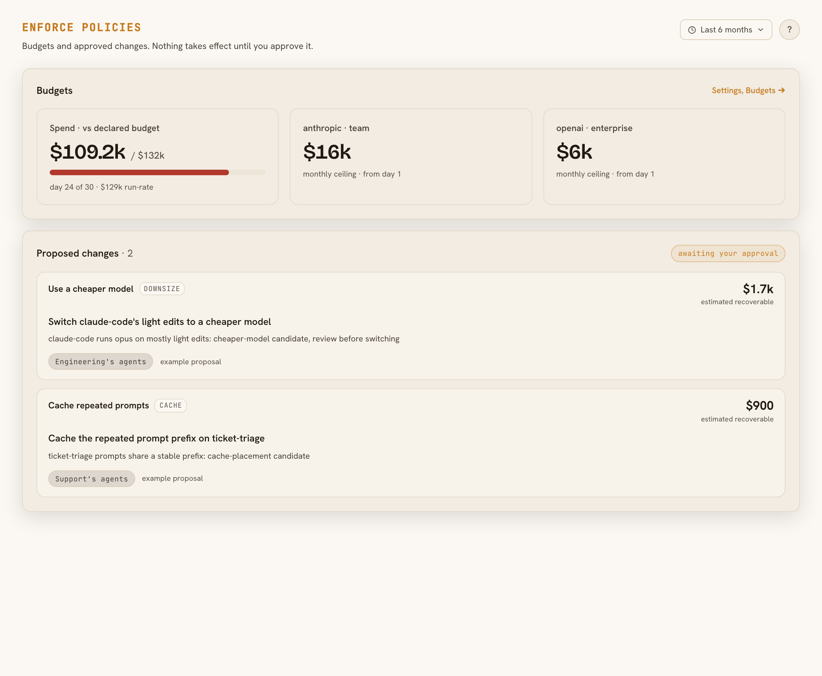The image size is (822, 676).
Task: Open the openai · enterprise budget card
Action: (664, 157)
